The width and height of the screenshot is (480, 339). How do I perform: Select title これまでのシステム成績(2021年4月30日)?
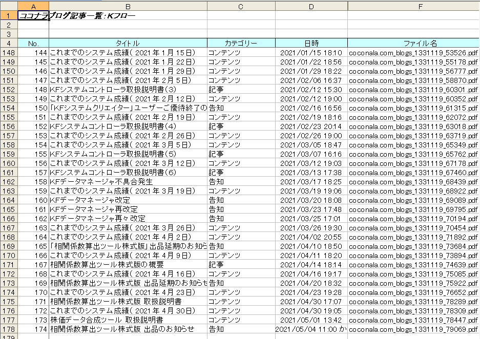tap(128, 311)
